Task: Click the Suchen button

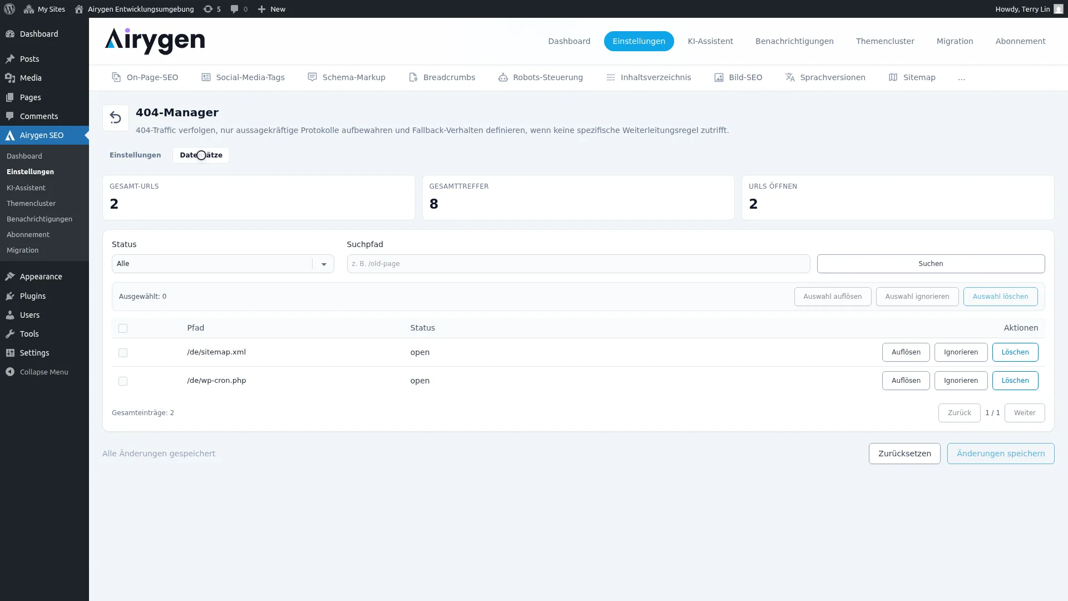Action: click(x=931, y=264)
